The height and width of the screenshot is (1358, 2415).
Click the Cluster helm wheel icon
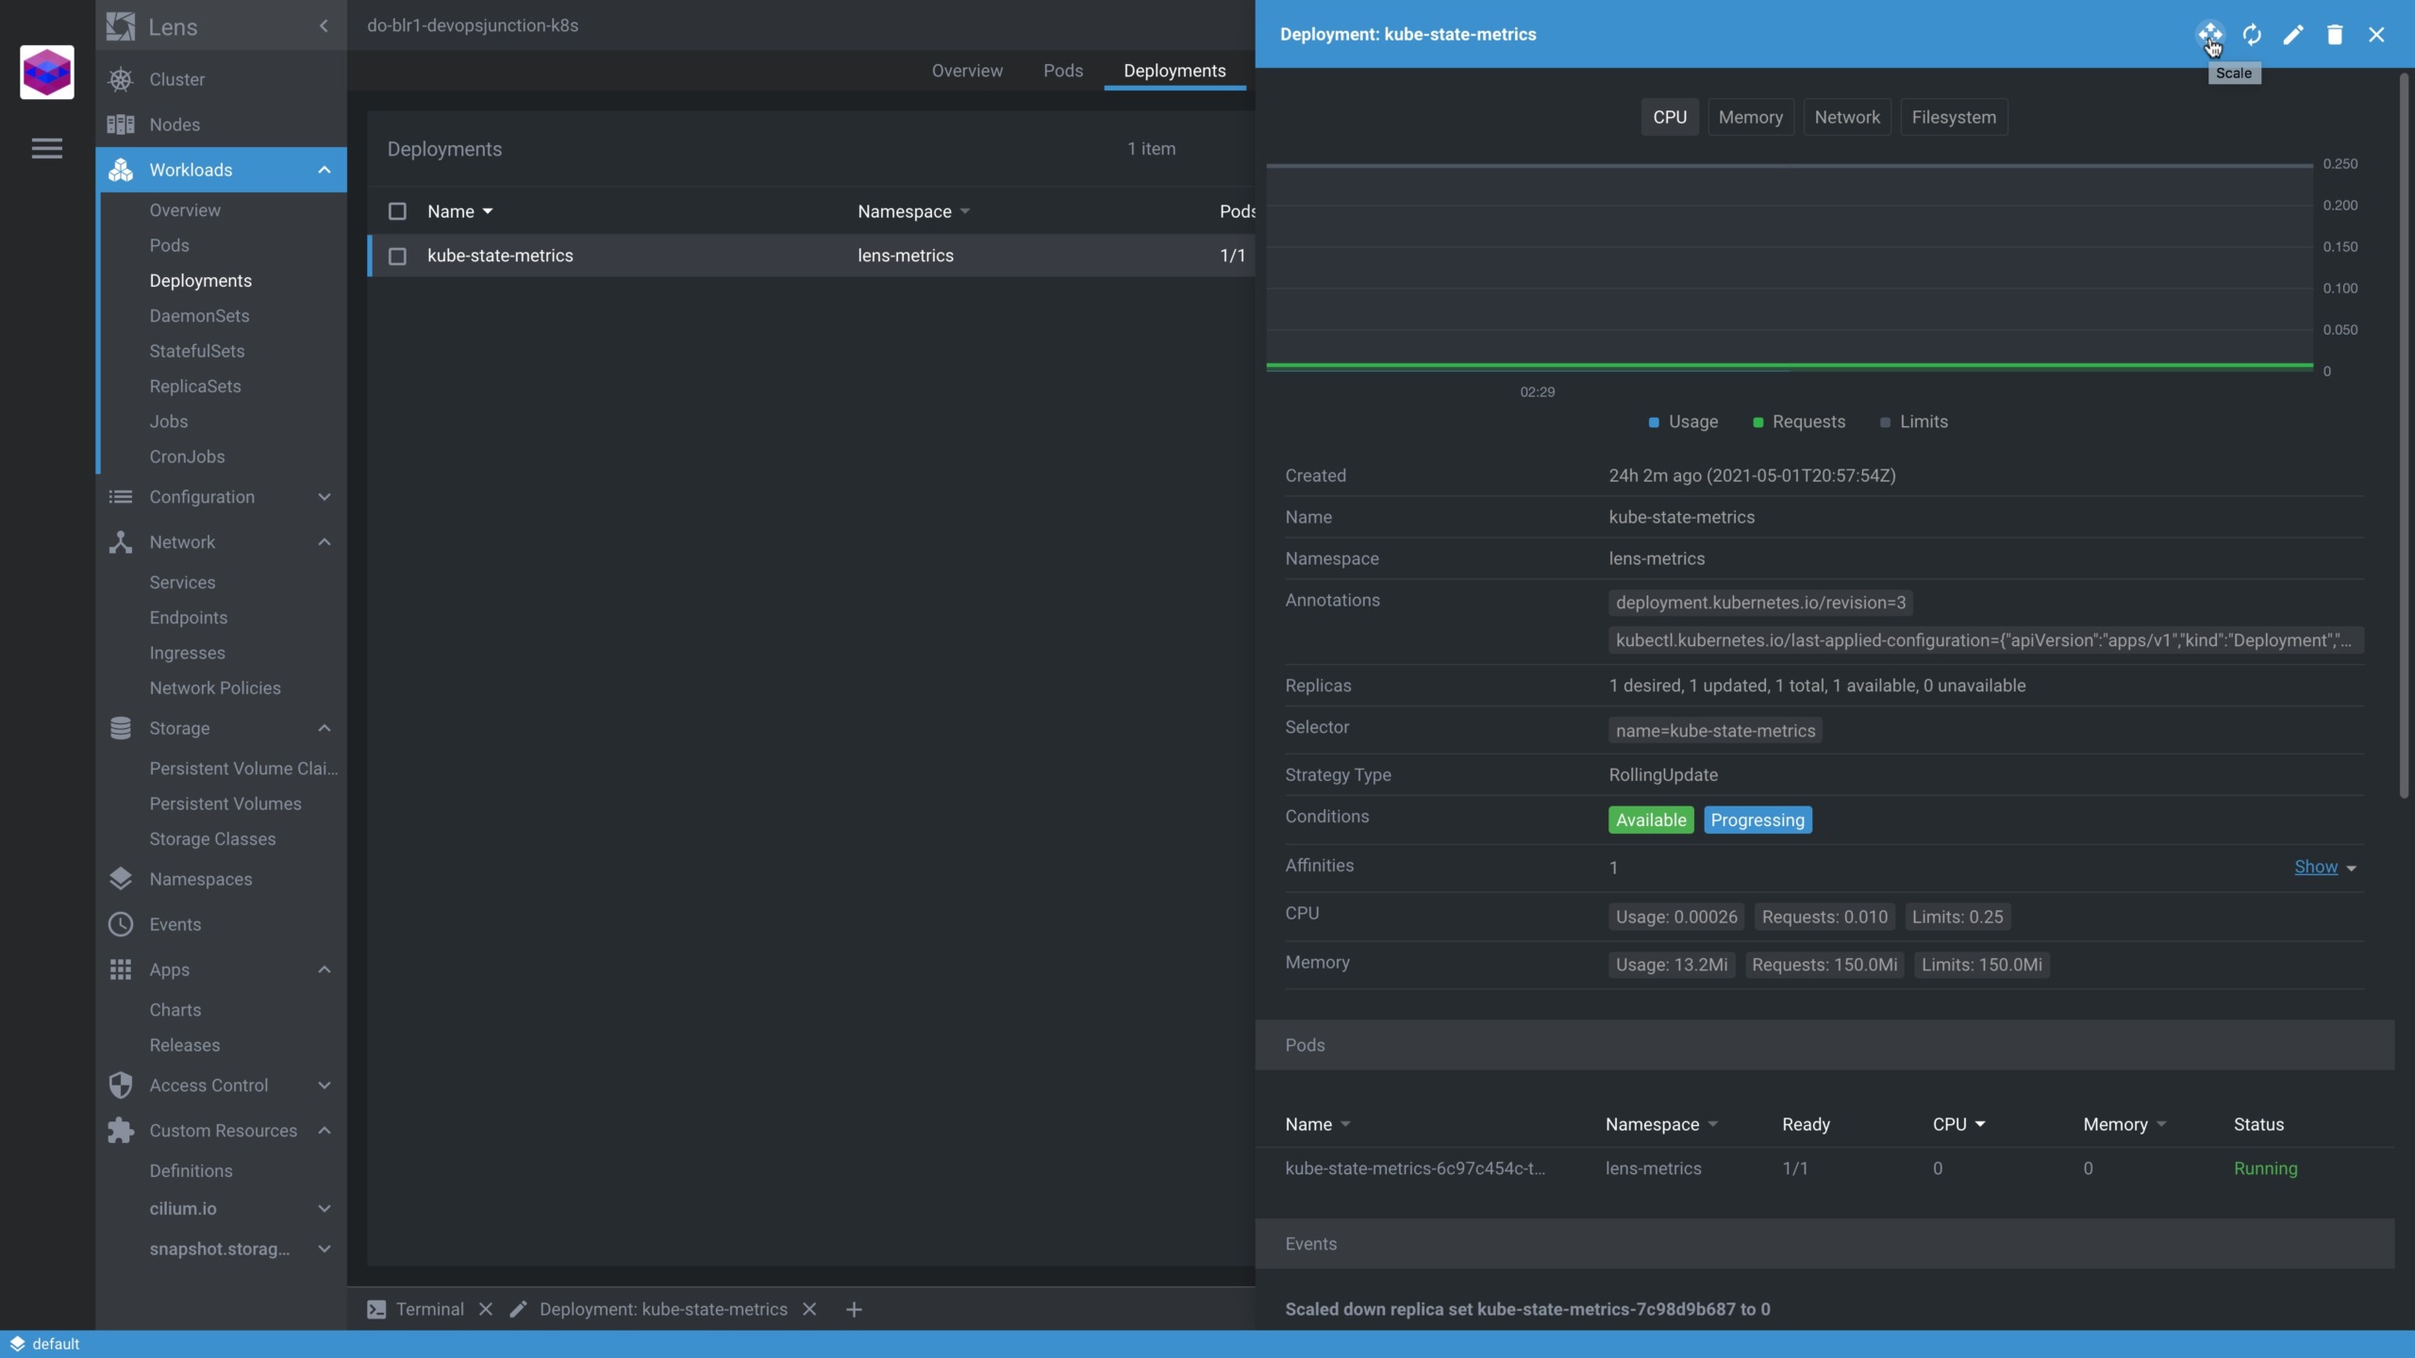(x=121, y=79)
